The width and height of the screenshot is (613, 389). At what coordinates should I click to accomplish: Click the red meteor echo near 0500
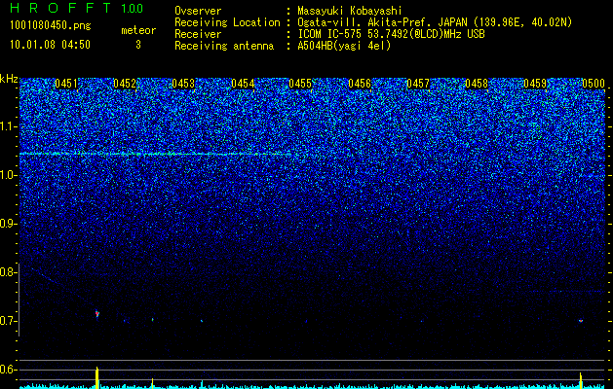pos(581,321)
